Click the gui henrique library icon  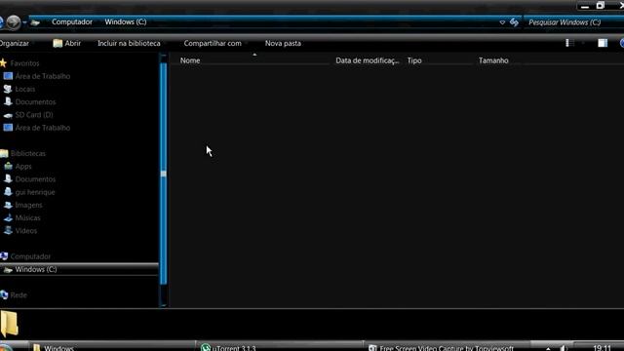pyautogui.click(x=8, y=192)
